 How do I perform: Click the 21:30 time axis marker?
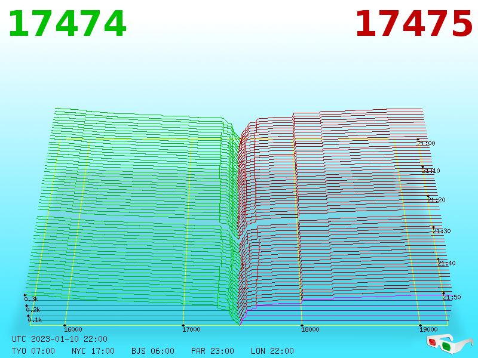coord(442,231)
